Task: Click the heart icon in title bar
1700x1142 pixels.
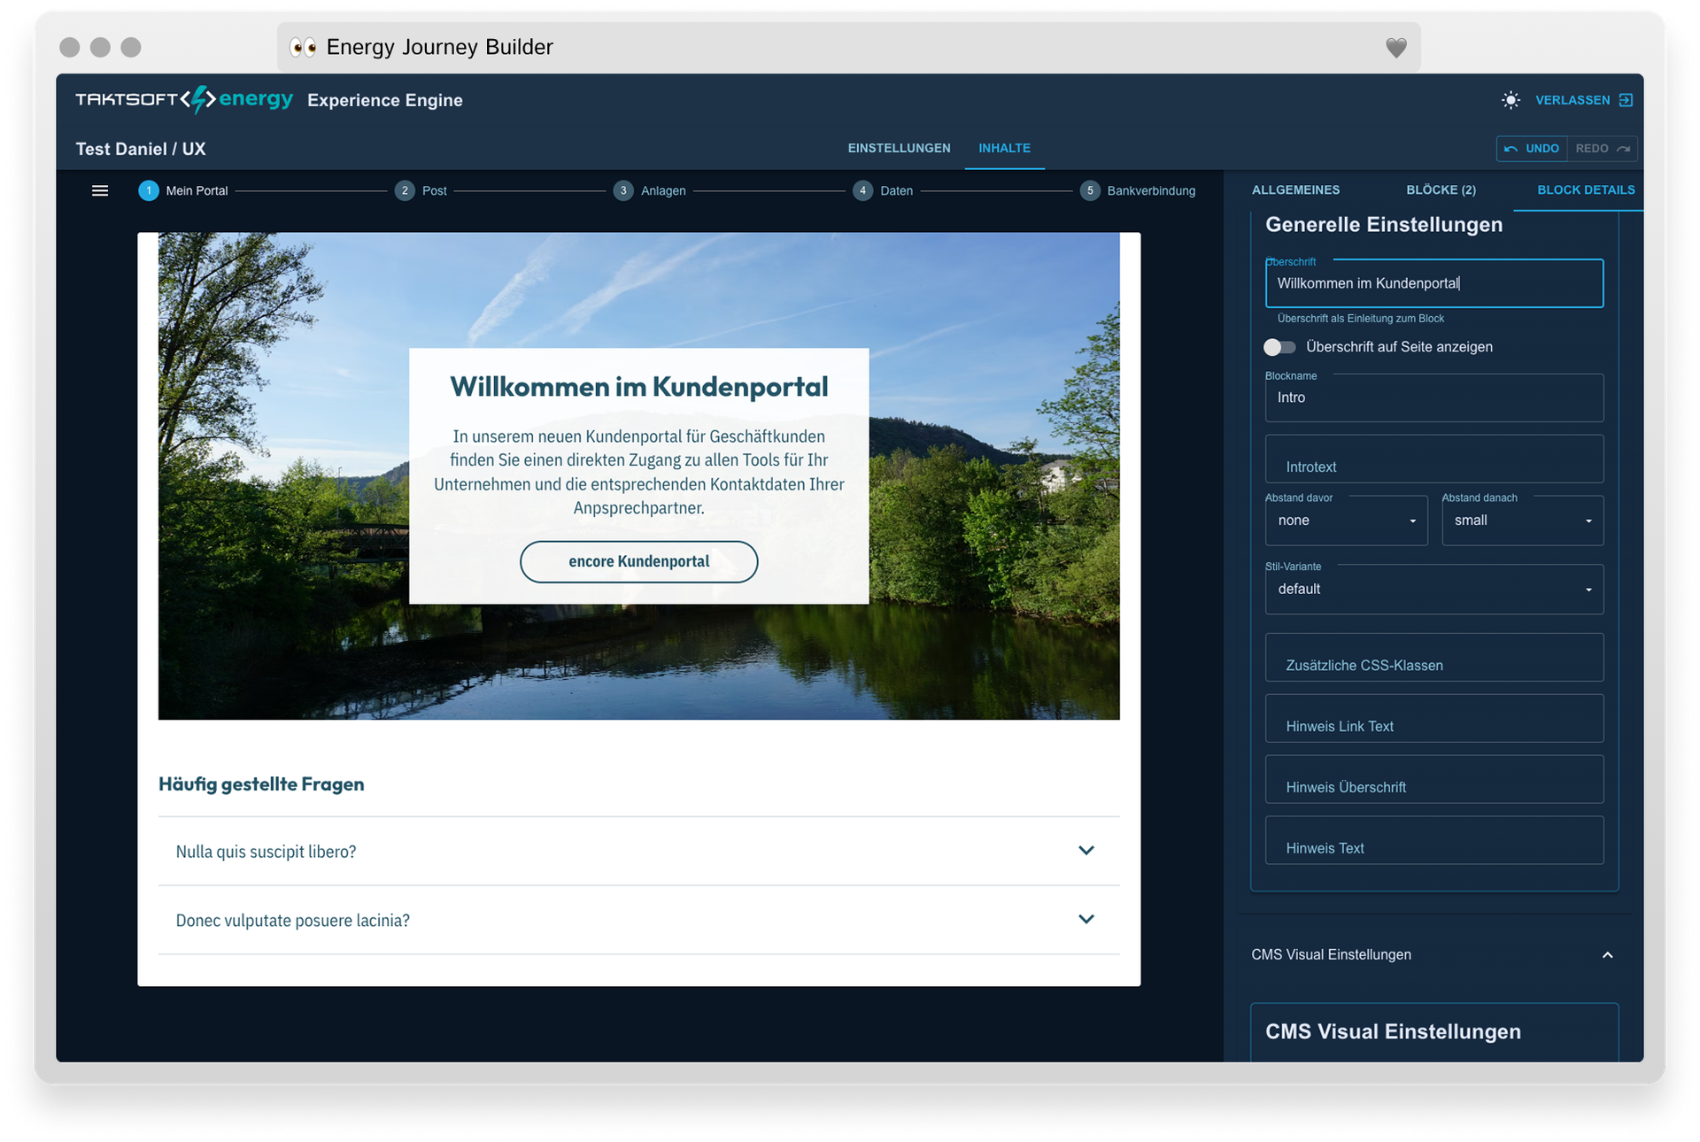Action: (1395, 47)
